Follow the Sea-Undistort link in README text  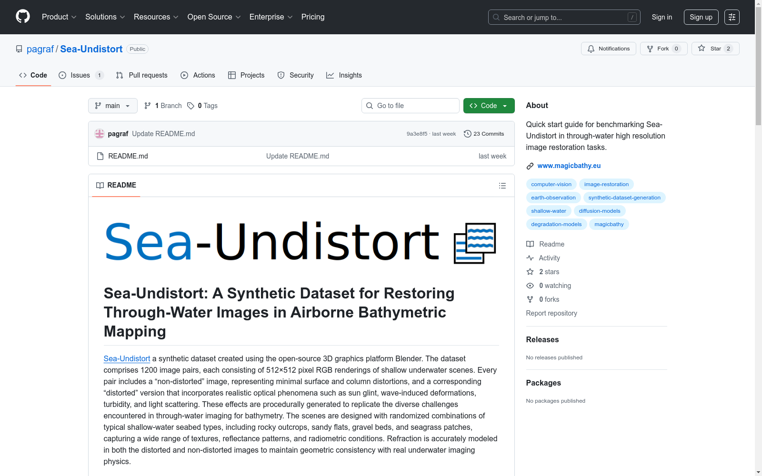[x=127, y=358]
